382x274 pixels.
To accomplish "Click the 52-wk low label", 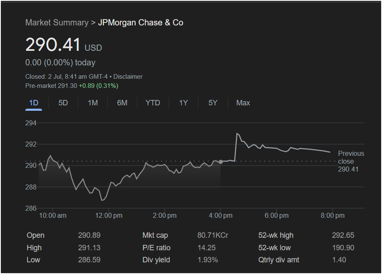I will [x=275, y=248].
